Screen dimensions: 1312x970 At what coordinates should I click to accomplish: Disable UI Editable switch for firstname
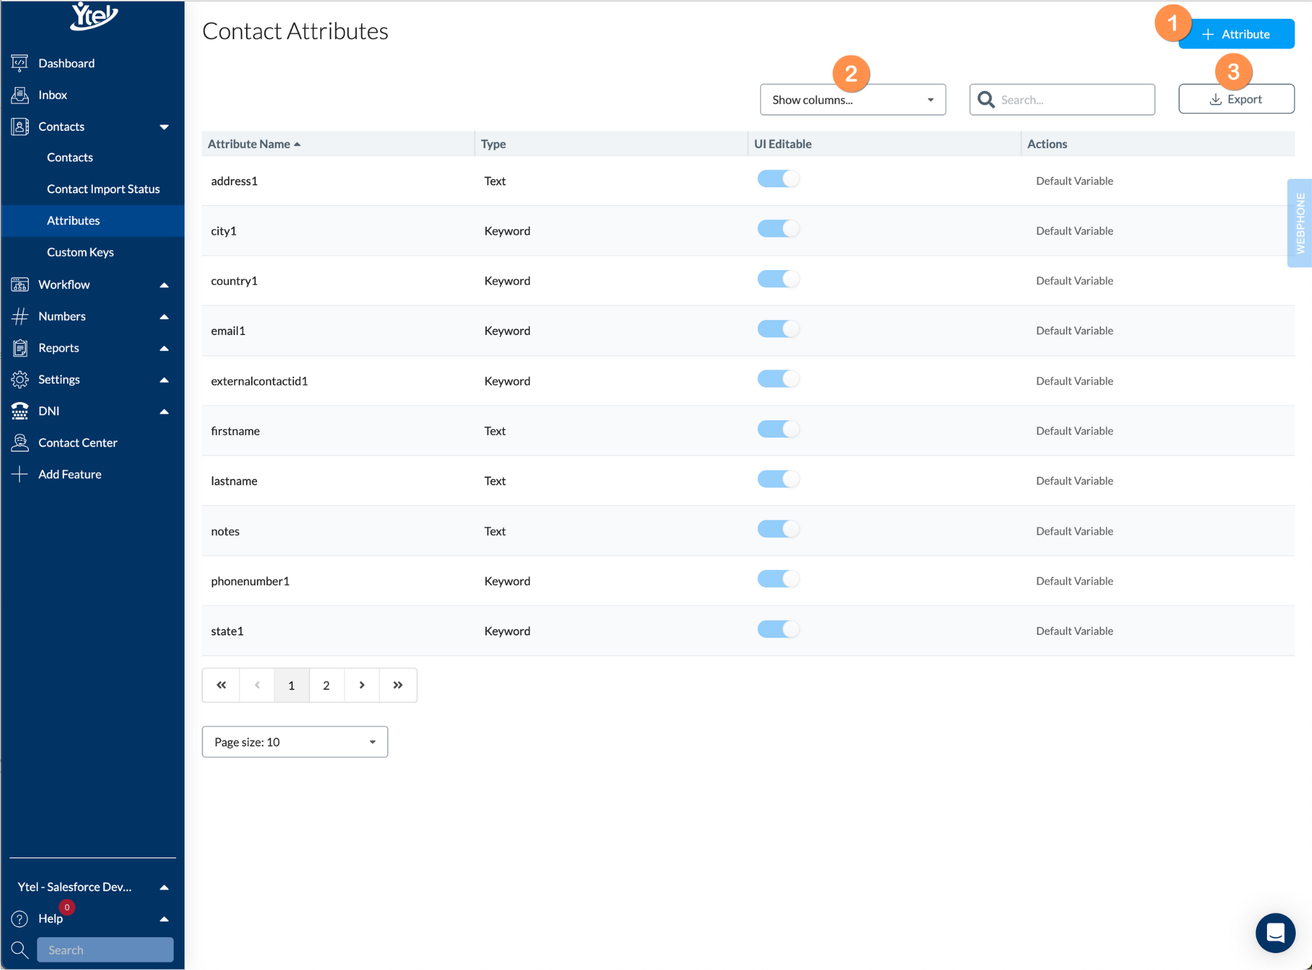point(778,429)
